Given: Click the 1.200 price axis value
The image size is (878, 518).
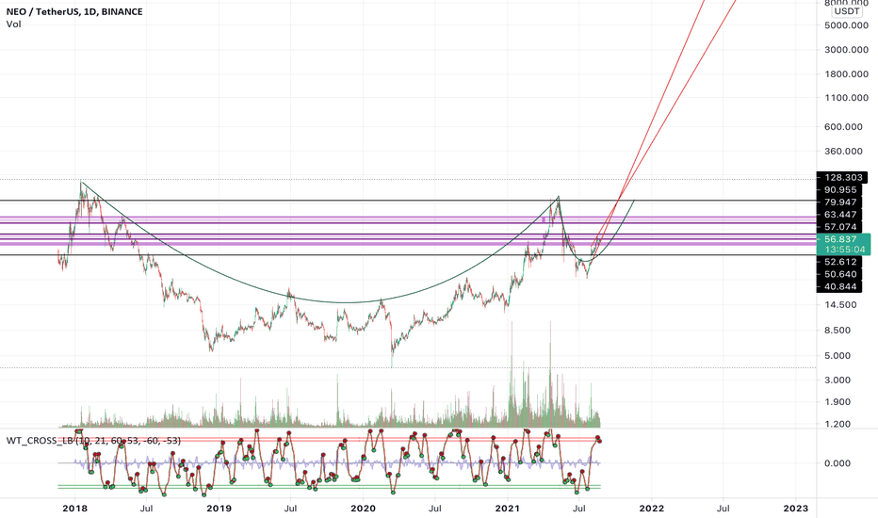Looking at the screenshot, I should coord(837,425).
